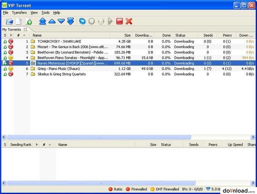Click red health icon of TCHAIKOVSKY row
This screenshot has width=257, height=194.
click(x=11, y=41)
